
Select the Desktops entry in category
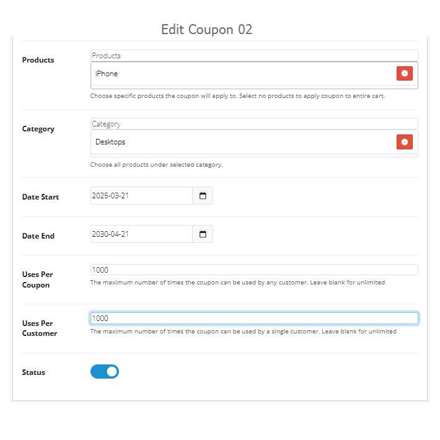110,142
